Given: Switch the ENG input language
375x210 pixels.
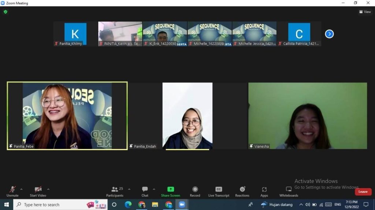Looking at the screenshot, I should click(338, 205).
